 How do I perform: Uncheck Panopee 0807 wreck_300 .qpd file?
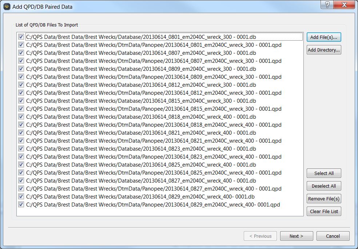click(x=21, y=61)
